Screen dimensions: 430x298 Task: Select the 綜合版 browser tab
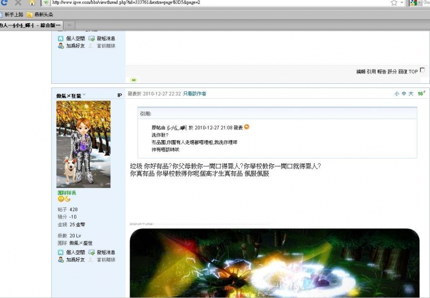pos(31,25)
